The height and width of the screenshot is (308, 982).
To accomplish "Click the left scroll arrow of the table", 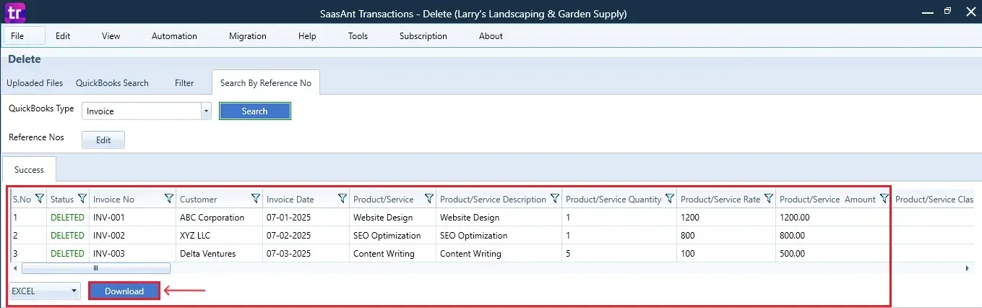I will point(16,268).
